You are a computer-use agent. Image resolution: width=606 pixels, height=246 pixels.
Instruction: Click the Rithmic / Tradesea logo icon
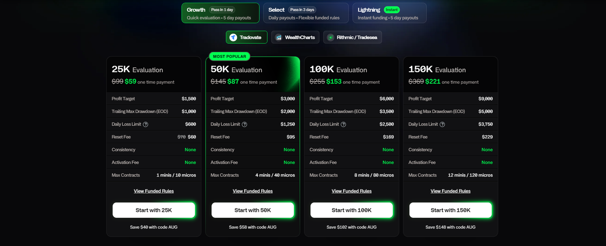[331, 37]
